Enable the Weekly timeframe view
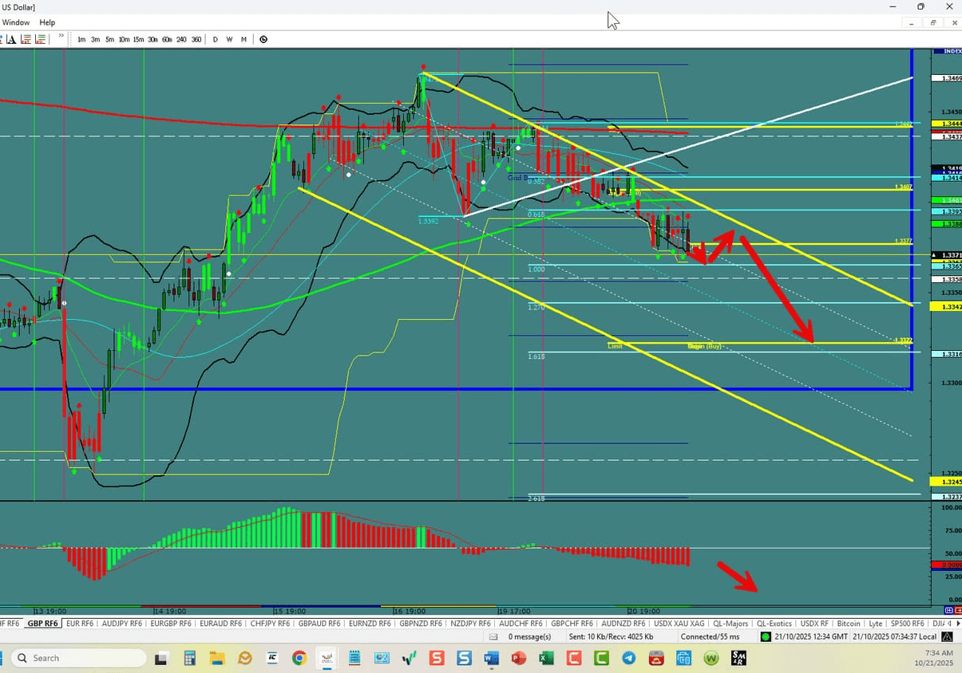 point(229,39)
